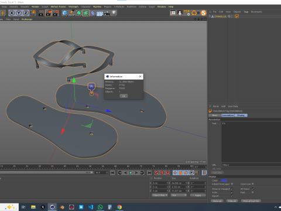Click the record active objects button
This screenshot has height=211, width=281.
(x=156, y=173)
